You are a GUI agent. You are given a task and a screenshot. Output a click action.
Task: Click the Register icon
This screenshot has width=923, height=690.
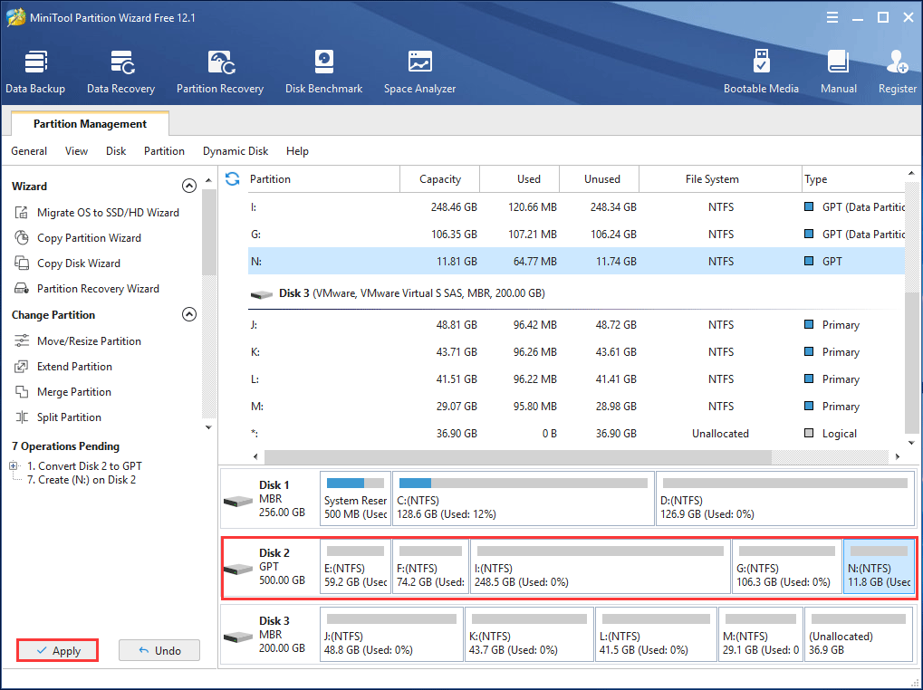(897, 72)
